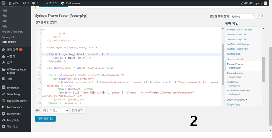Click the footer id="colophon" code line
The height and width of the screenshot is (138, 272).
click(86, 75)
